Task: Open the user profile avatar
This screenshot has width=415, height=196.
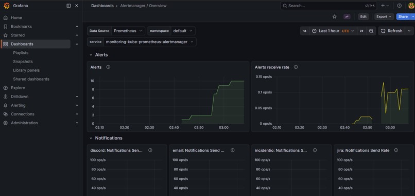Action: pos(411,6)
